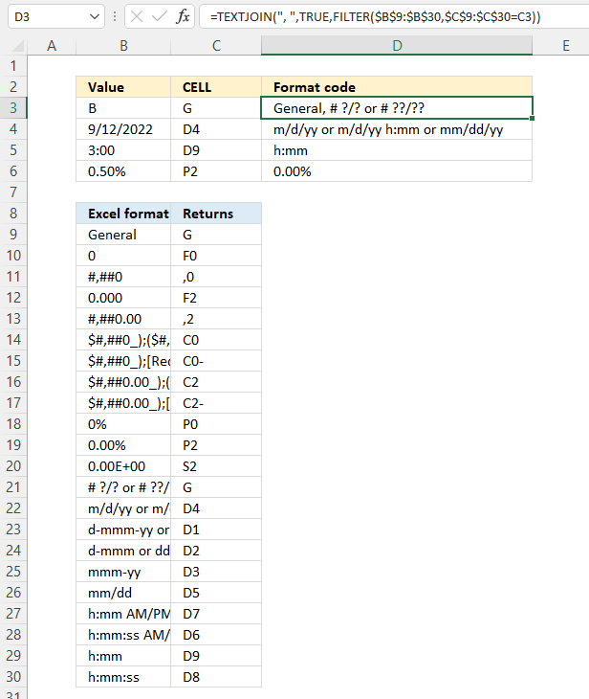Click the '#,##0.00' cell in row 13
The height and width of the screenshot is (699, 589).
pos(123,319)
